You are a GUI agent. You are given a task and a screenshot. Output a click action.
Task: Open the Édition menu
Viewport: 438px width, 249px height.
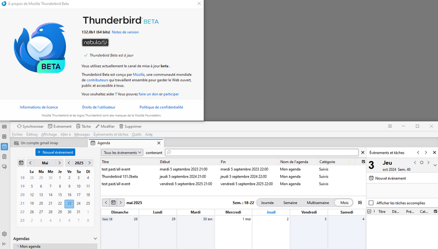[x=32, y=134]
